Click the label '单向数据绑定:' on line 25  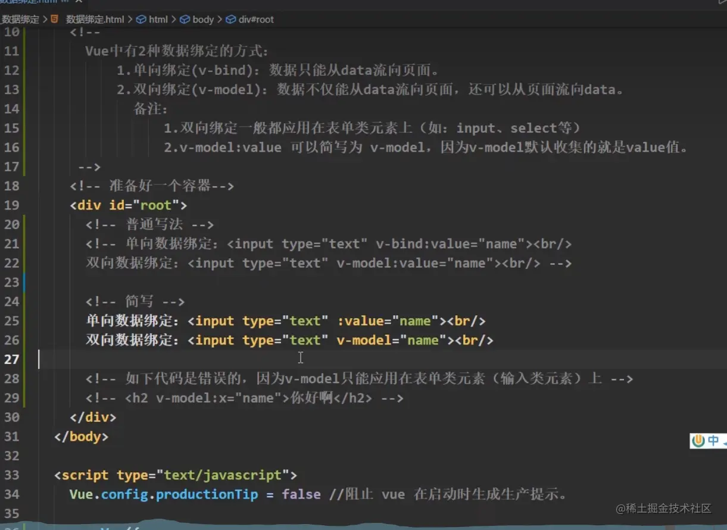(133, 321)
